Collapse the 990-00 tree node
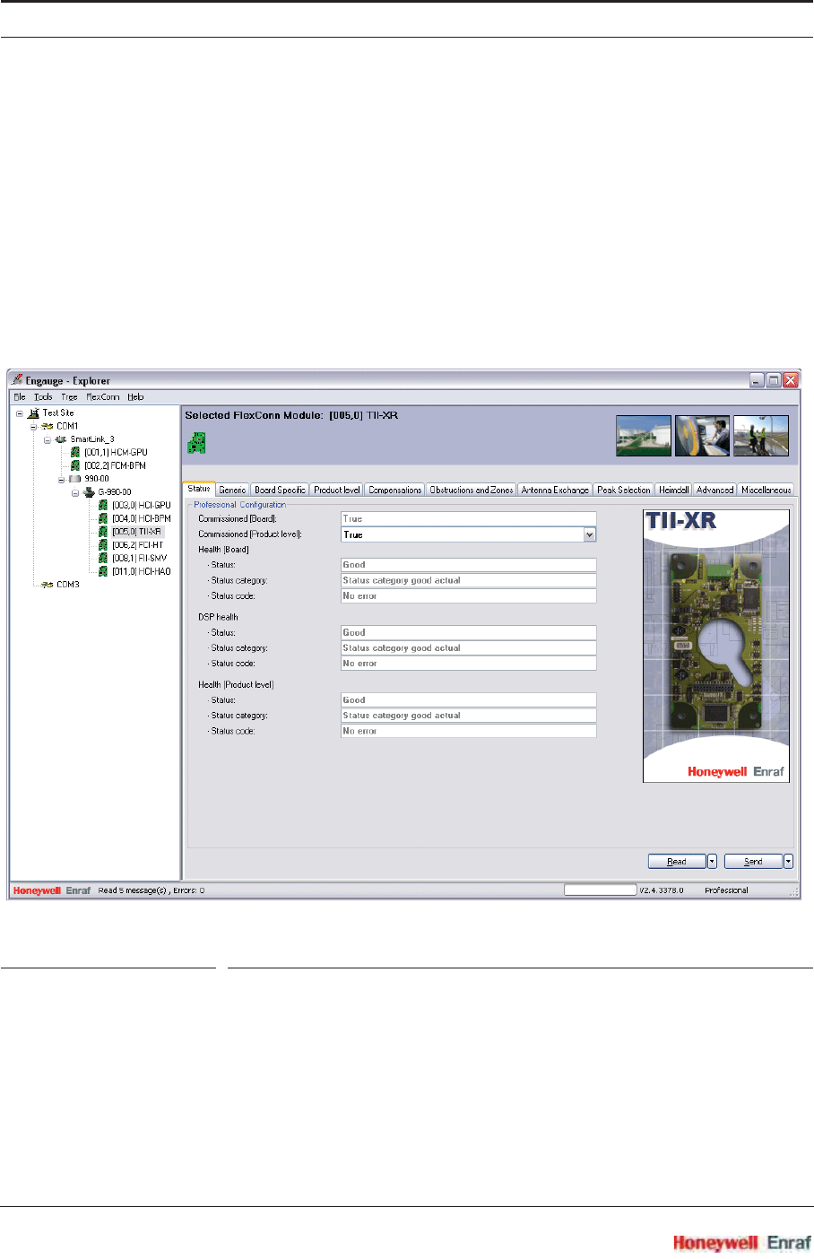This screenshot has width=814, height=1259. point(62,479)
